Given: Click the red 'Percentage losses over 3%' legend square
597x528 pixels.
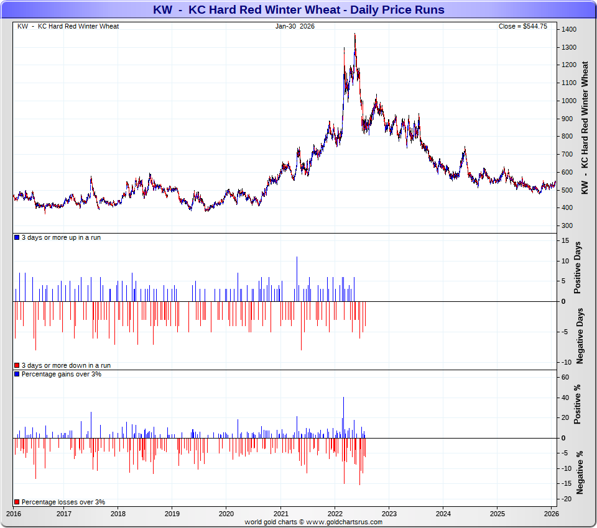Looking at the screenshot, I should tap(17, 502).
